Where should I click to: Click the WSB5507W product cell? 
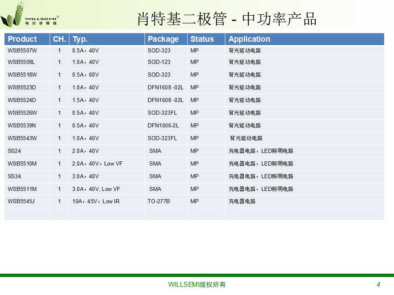pyautogui.click(x=22, y=50)
